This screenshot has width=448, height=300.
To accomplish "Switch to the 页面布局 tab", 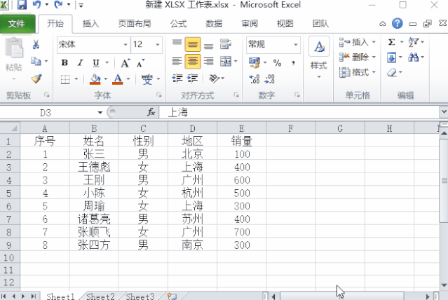I will pyautogui.click(x=135, y=24).
